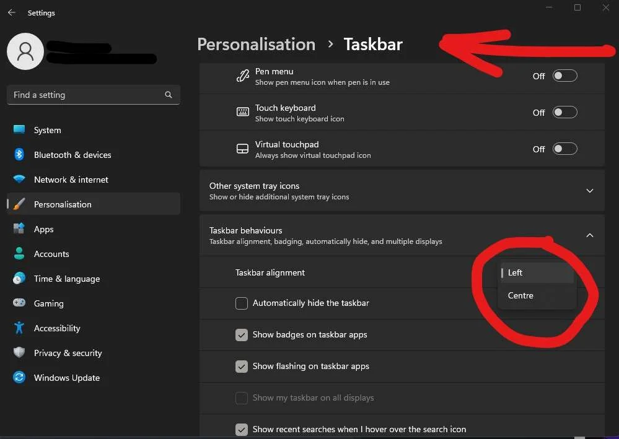Click the Time & language clock icon
This screenshot has width=619, height=439.
click(19, 279)
